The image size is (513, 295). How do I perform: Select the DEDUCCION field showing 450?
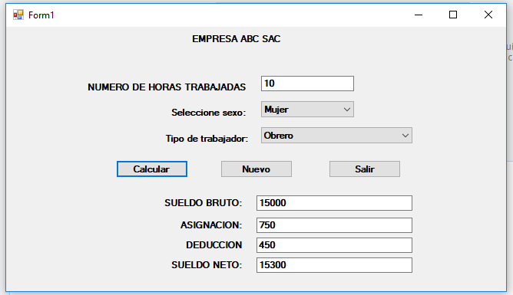pos(334,245)
